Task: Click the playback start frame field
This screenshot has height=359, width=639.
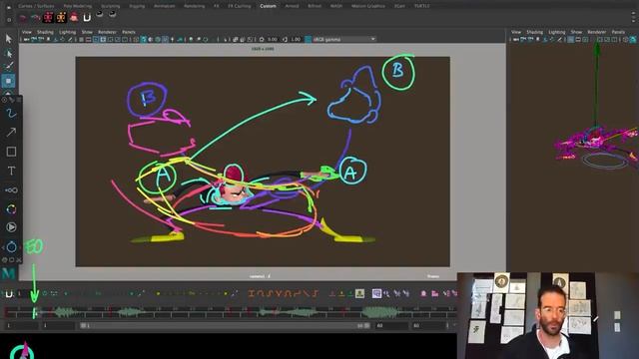Action: click(58, 326)
